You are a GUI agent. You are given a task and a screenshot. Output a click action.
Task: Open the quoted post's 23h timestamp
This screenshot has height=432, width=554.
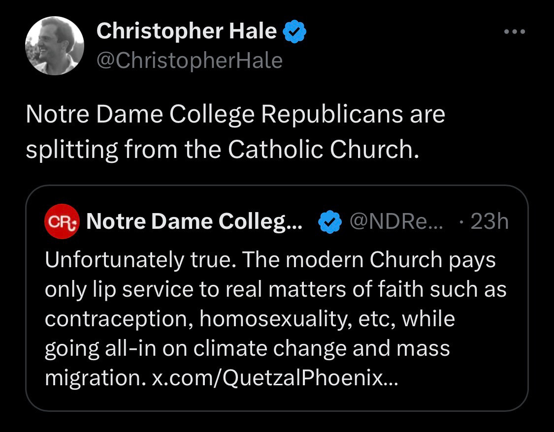click(489, 222)
